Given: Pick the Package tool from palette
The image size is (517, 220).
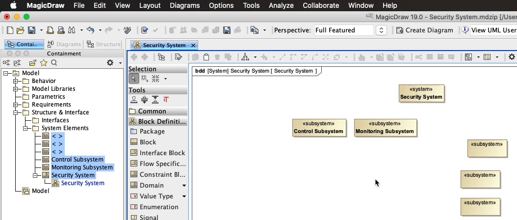Looking at the screenshot, I should coord(152,131).
